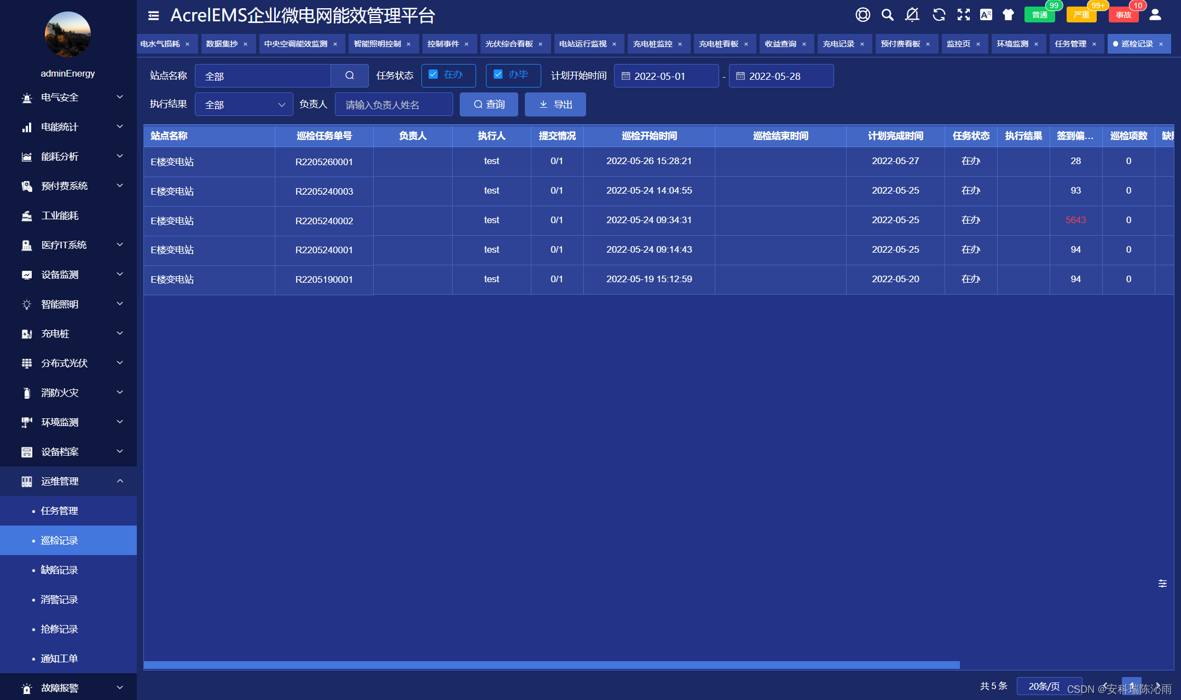
Task: Open the 执行结果 dropdown showing 全部
Action: 244,104
